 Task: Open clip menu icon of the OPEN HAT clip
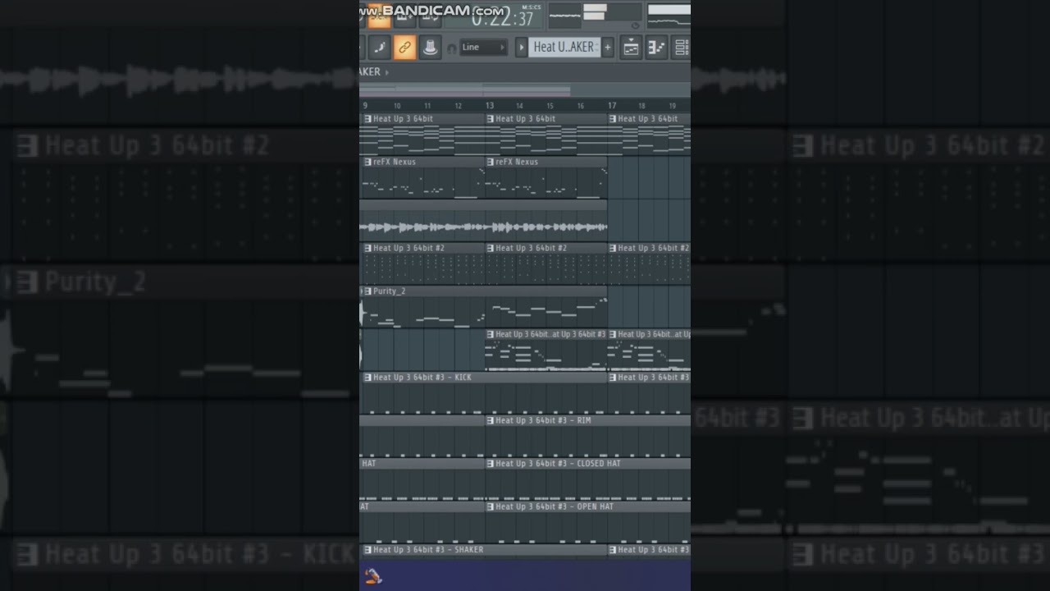point(490,506)
